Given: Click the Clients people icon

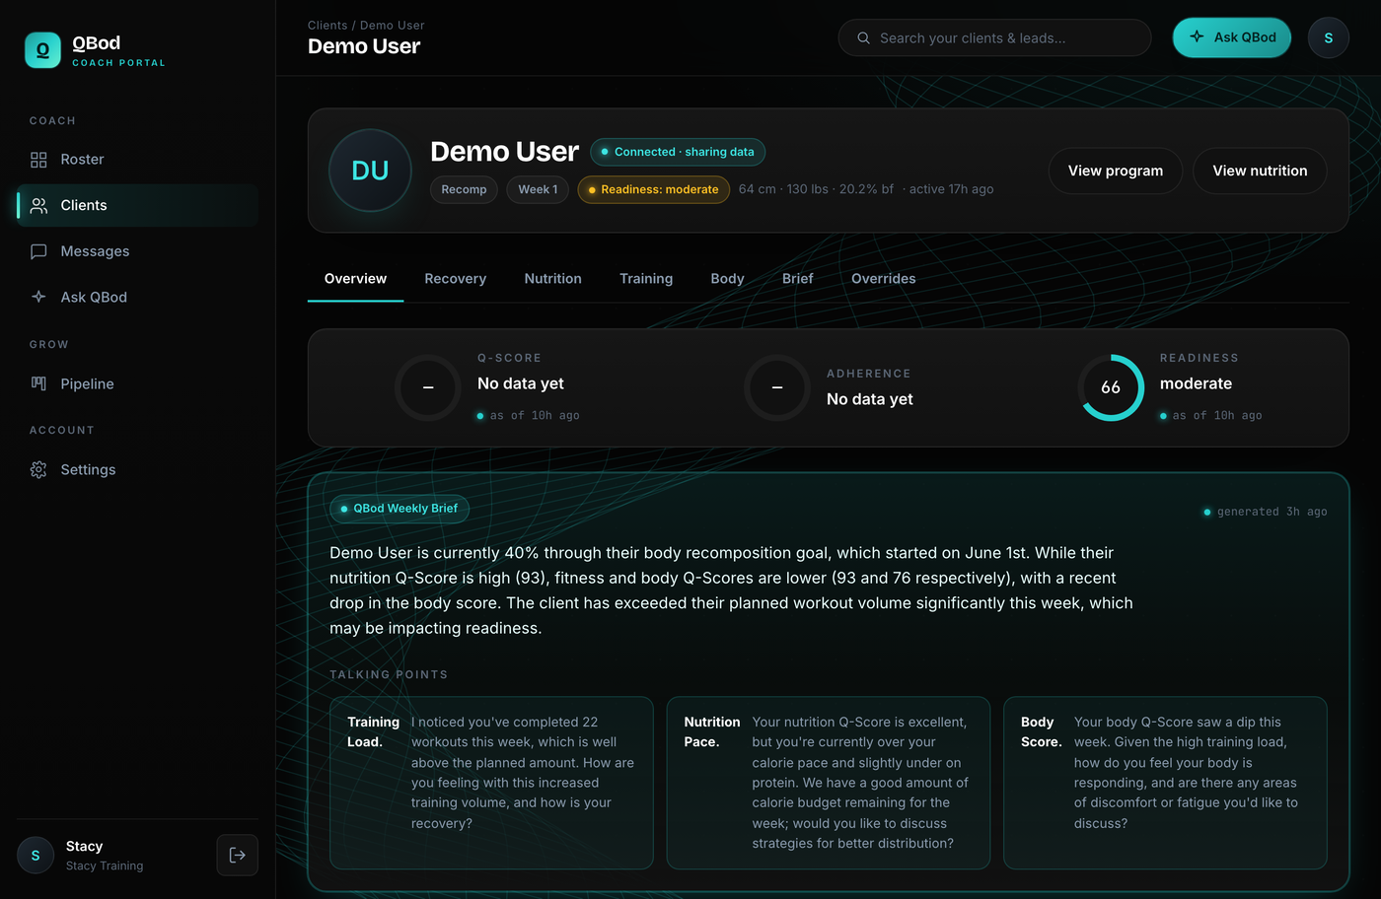Looking at the screenshot, I should pyautogui.click(x=38, y=206).
